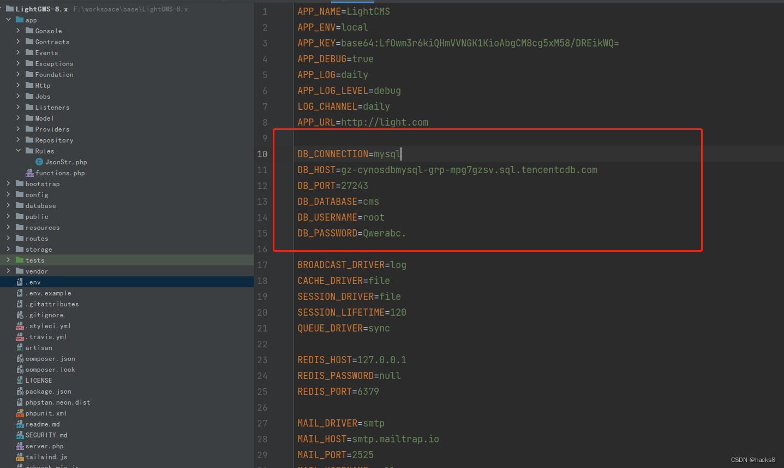Click the .travis.yml YML icon
This screenshot has height=468, width=784.
pyautogui.click(x=20, y=337)
